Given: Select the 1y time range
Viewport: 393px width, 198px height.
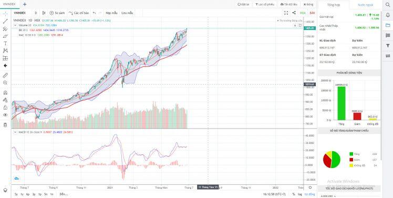Looking at the screenshot, I should (x=22, y=194).
